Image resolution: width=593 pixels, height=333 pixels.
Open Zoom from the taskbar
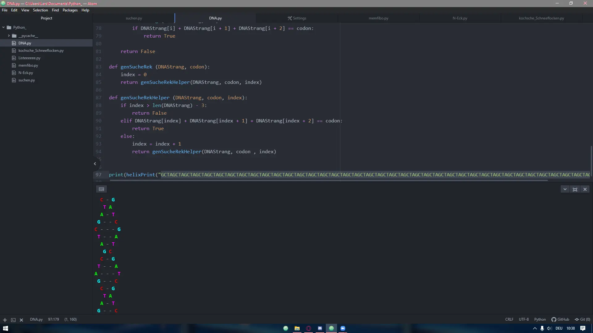point(343,328)
